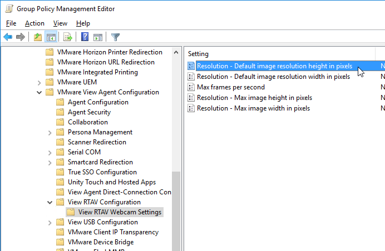The image size is (385, 251).
Task: Select VMware Horizon URL Redirection
Action: point(106,62)
